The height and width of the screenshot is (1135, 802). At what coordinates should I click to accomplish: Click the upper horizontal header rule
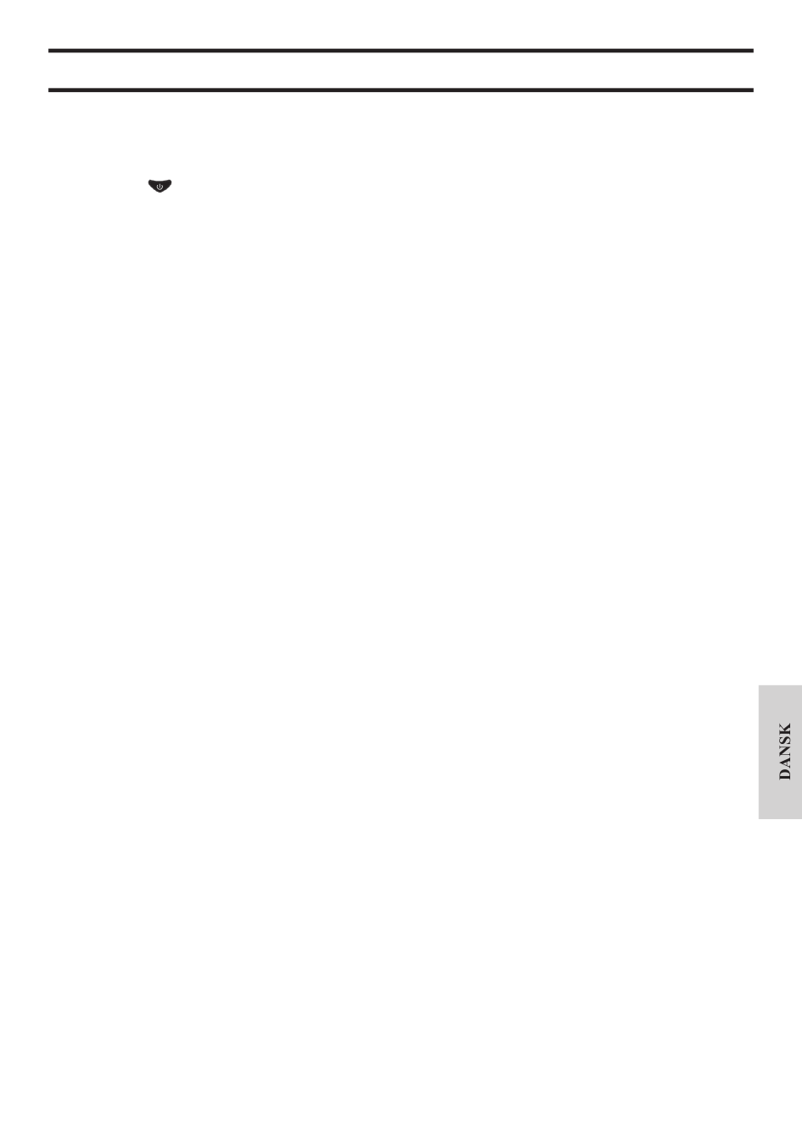400,51
